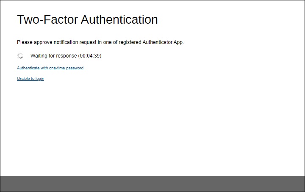Click the word "Waiting" beside the spinner
Viewport: 305px width, 192px height.
(x=39, y=56)
